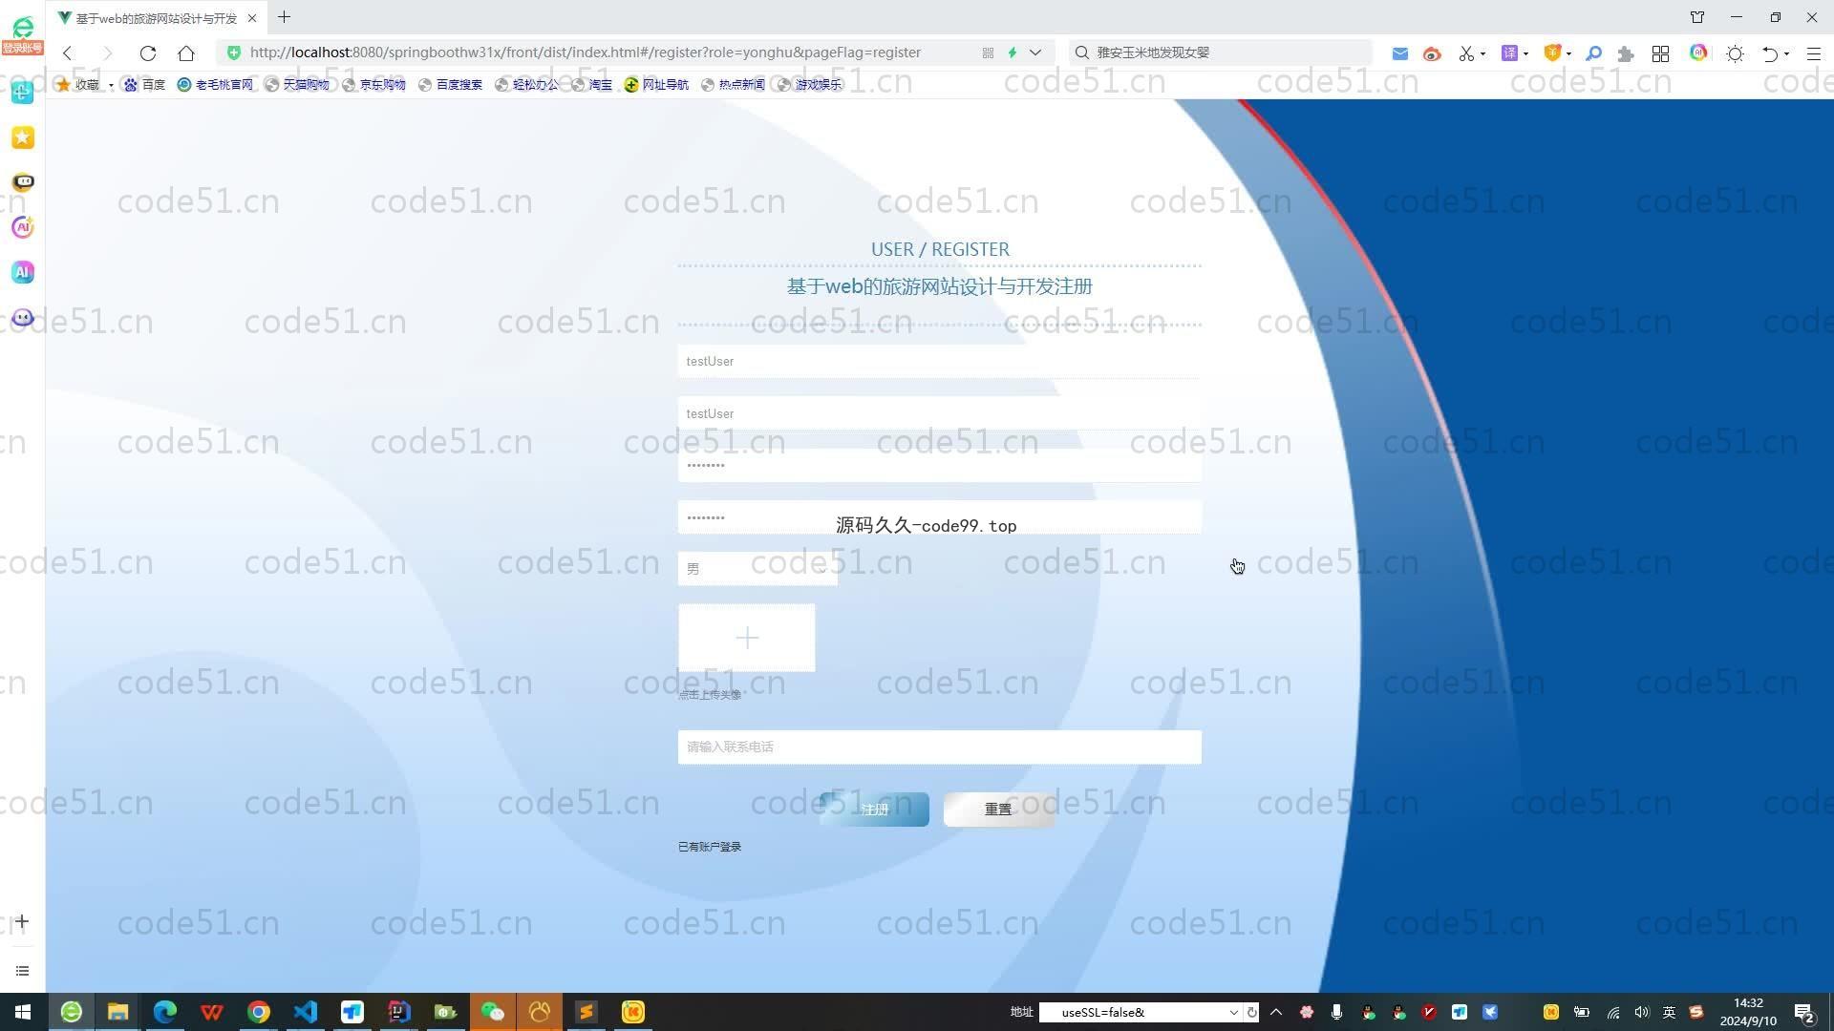
Task: Open the 热点新闻 bookmark
Action: [x=733, y=85]
